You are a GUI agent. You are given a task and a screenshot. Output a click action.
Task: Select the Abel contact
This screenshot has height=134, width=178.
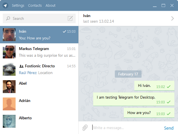(39, 87)
